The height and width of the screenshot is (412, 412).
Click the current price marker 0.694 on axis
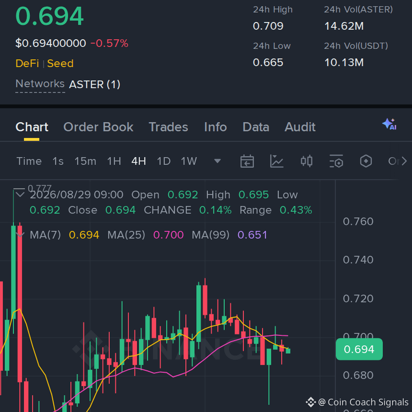pos(359,349)
